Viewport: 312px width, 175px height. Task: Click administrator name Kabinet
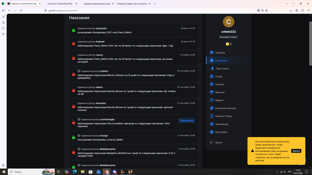[100, 42]
